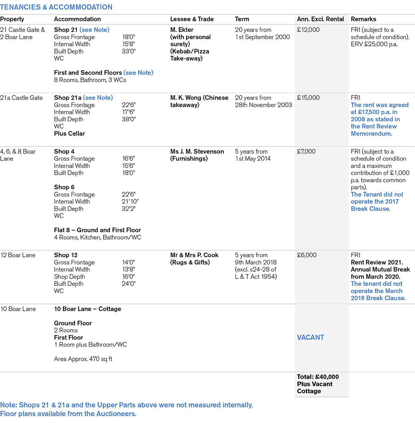The image size is (415, 423).
Task: Click the "(see Note)" link beside Shop 21a
Action: (98, 98)
